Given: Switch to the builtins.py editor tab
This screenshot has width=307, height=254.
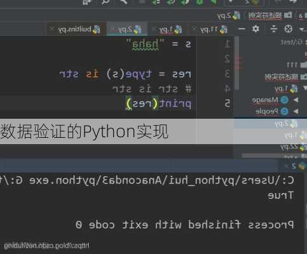Looking at the screenshot, I should [x=78, y=29].
